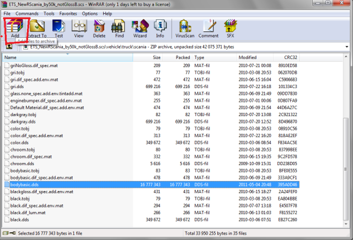This screenshot has height=240, width=353.
Task: Sort by Modified column header
Action: click(x=255, y=57)
